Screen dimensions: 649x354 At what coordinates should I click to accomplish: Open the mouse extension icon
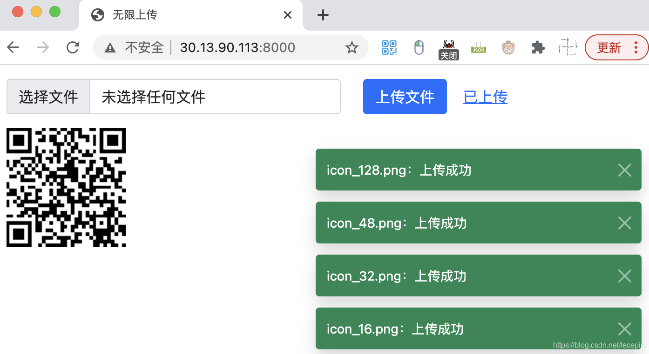click(419, 47)
